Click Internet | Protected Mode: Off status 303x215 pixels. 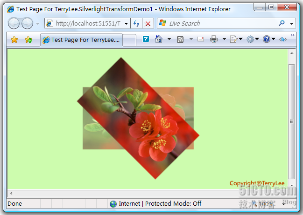[x=160, y=203]
